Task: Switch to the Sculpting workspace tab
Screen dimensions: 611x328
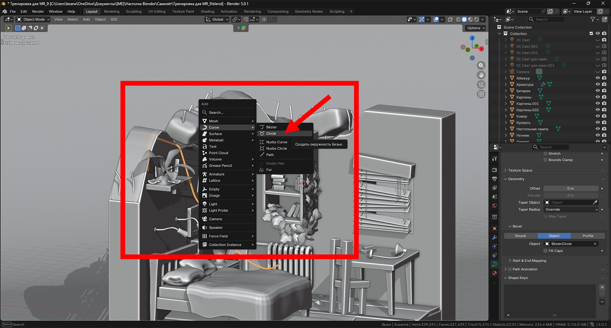Action: tap(134, 11)
